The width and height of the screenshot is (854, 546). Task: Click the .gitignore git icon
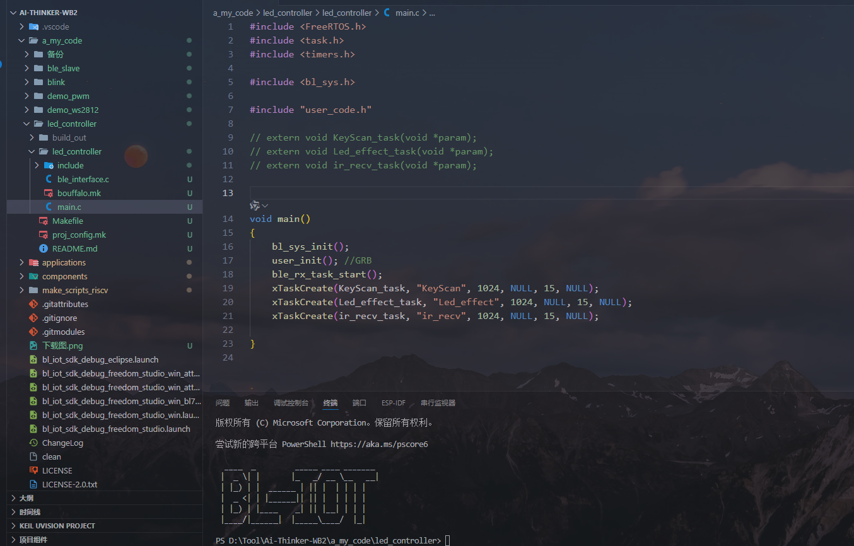[x=33, y=318]
